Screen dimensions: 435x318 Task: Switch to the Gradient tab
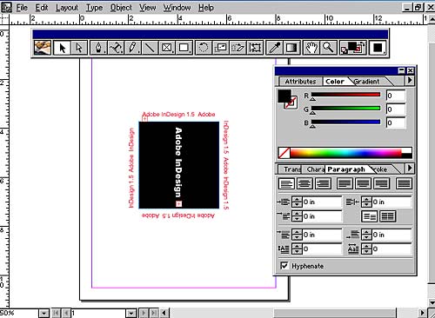click(366, 82)
